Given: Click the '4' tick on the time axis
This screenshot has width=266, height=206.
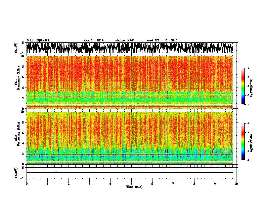Looking at the screenshot, I should [x=110, y=184].
